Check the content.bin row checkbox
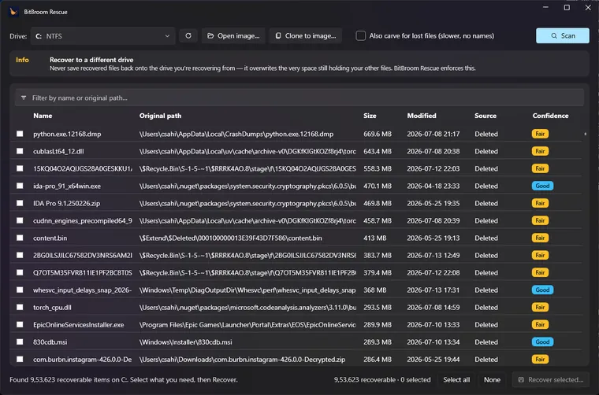The width and height of the screenshot is (599, 395). pos(20,238)
